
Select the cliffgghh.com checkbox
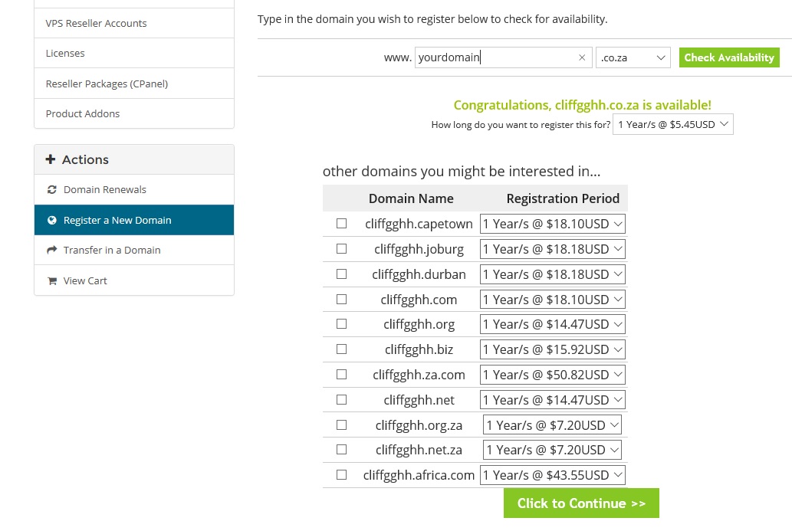pos(341,299)
